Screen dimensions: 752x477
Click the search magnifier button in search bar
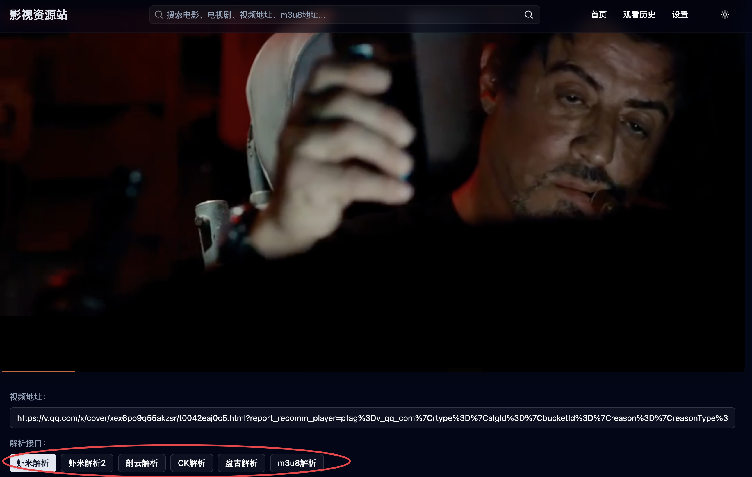528,15
